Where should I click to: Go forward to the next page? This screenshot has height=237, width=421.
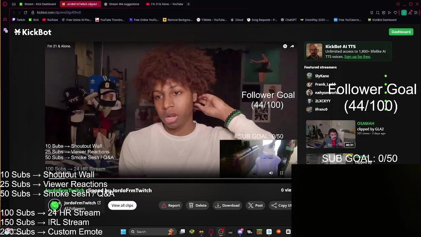tap(19, 13)
